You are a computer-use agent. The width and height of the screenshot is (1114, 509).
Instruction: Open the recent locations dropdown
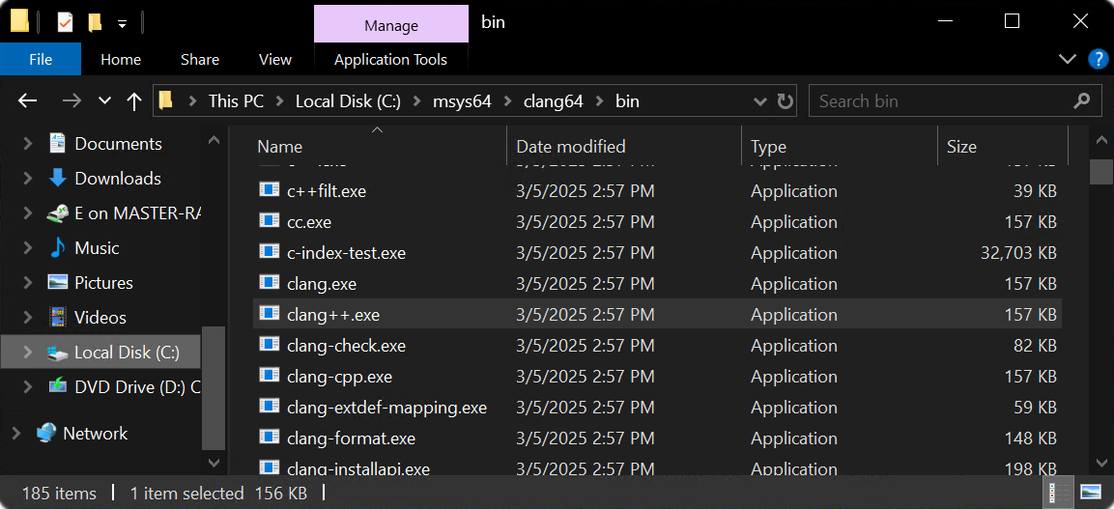point(105,101)
